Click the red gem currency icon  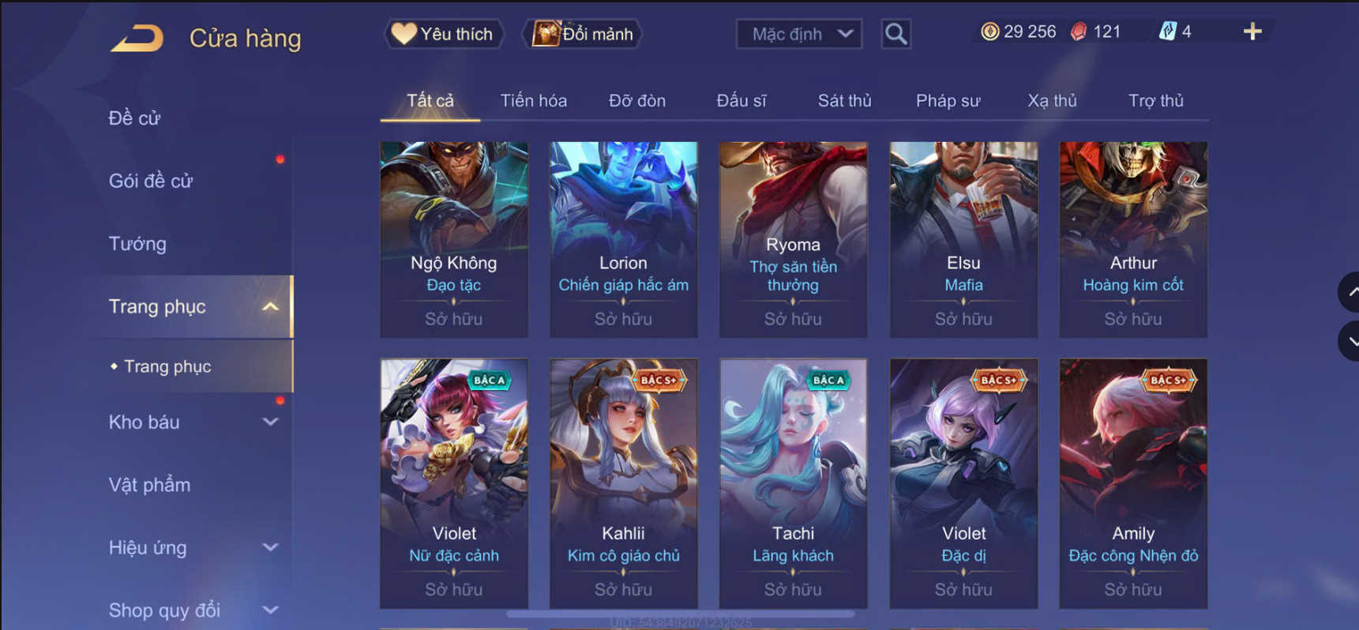(x=1079, y=32)
